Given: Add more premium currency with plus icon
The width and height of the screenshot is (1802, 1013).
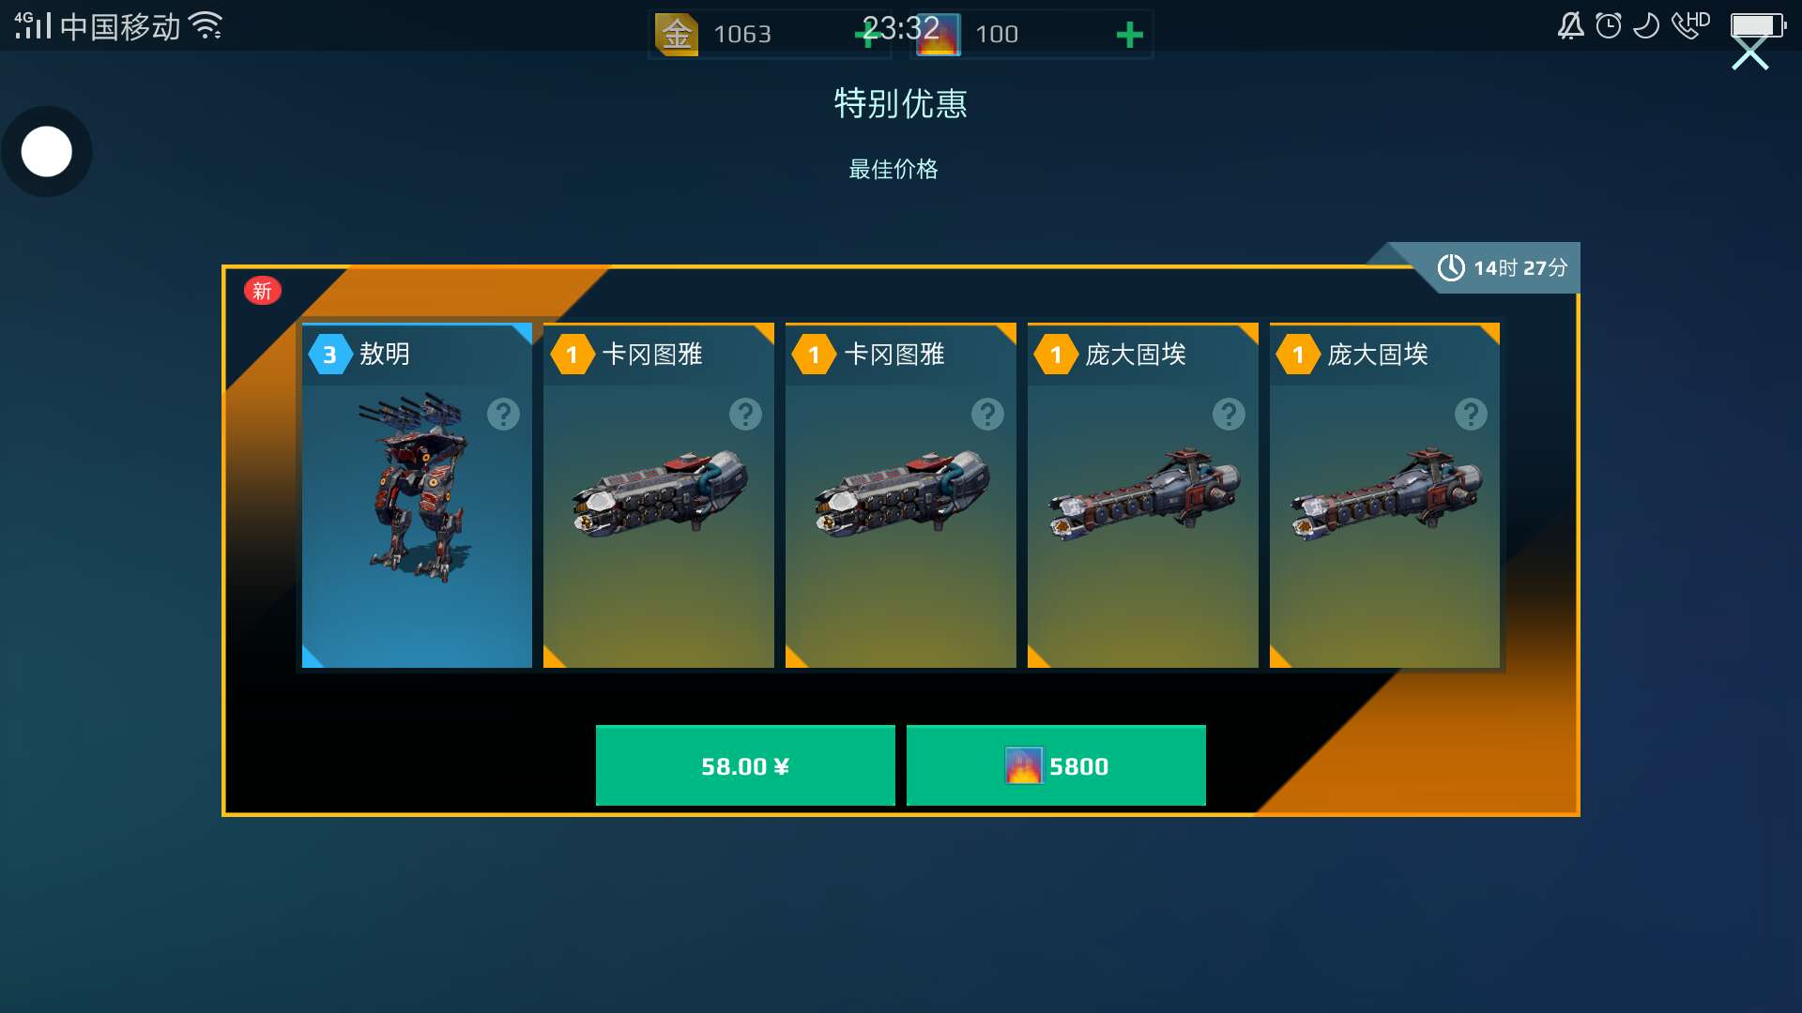Looking at the screenshot, I should (x=1129, y=36).
